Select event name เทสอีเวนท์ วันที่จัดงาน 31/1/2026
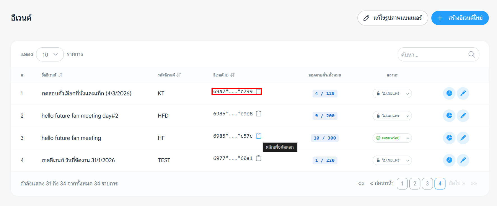 click(x=78, y=160)
